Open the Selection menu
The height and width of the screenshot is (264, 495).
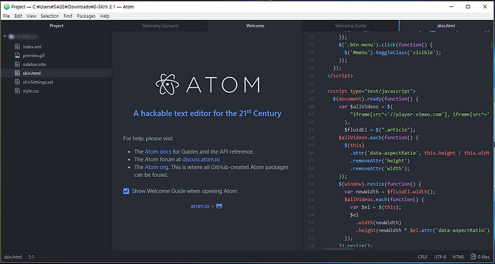point(49,16)
